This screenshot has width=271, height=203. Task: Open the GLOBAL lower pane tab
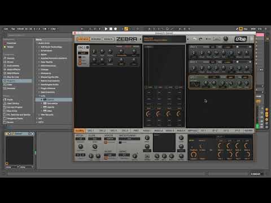[80, 130]
